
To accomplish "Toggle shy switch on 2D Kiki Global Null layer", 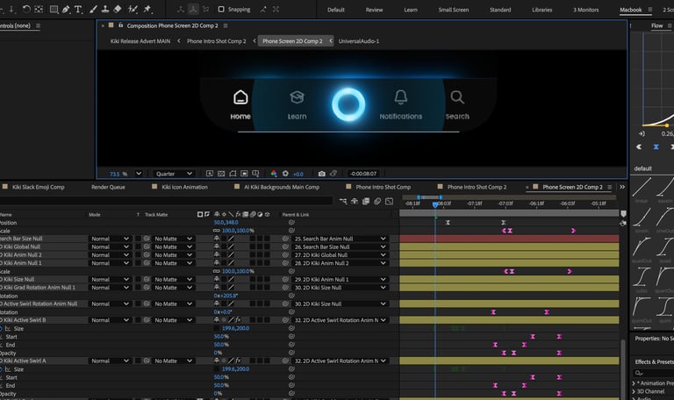I will 217,246.
